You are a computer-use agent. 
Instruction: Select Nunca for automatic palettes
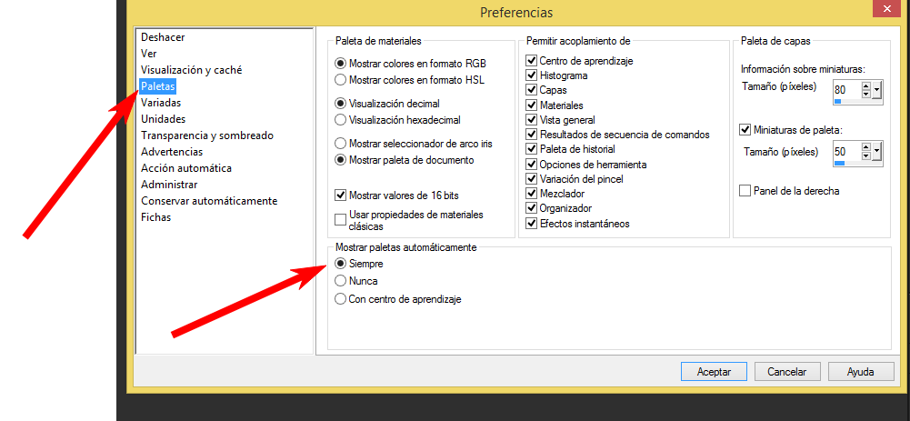356,281
